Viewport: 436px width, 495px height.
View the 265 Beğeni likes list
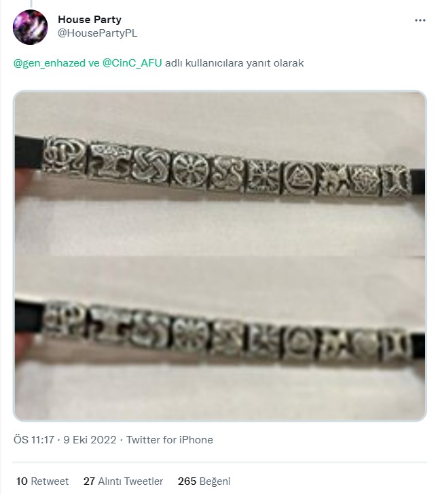(x=204, y=481)
